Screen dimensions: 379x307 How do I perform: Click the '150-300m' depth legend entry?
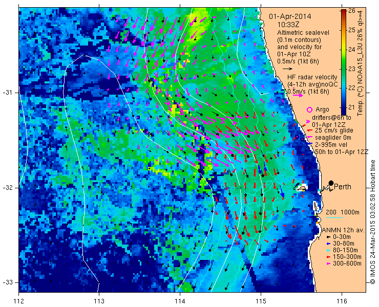347,257
